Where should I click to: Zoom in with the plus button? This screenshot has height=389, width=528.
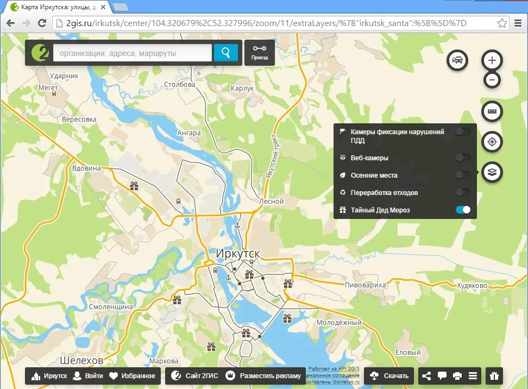[492, 60]
